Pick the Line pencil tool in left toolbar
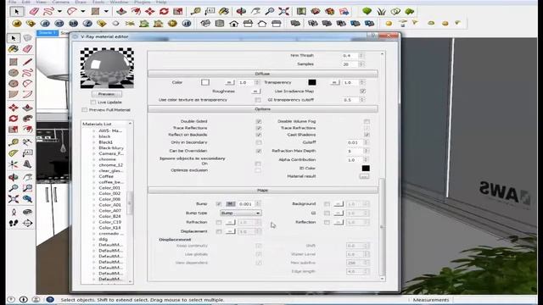This screenshot has width=543, height=305. [x=27, y=62]
